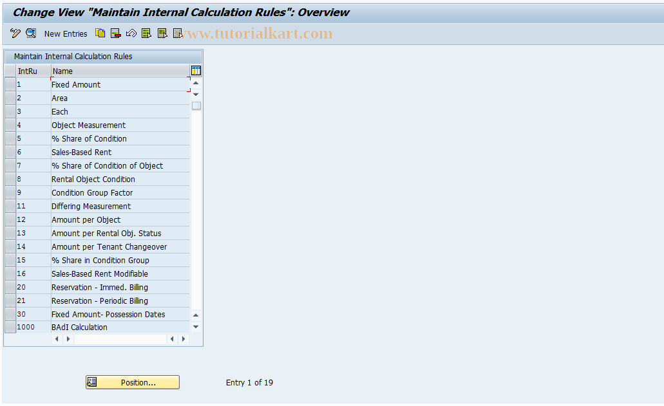Select row selector for Differing Measurement
Image resolution: width=664 pixels, height=406 pixels.
point(10,206)
